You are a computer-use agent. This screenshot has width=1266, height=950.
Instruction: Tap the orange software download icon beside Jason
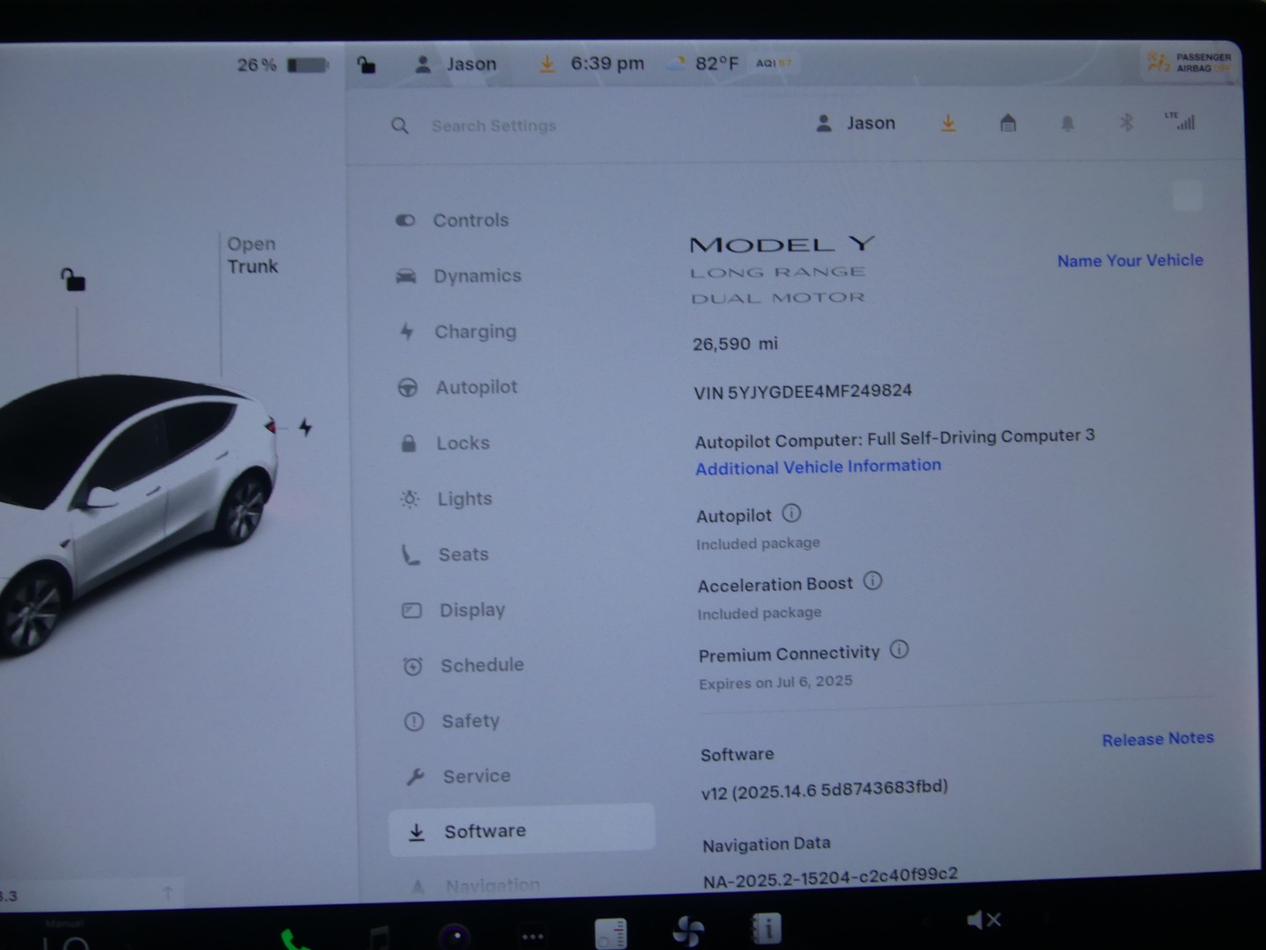pyautogui.click(x=948, y=123)
